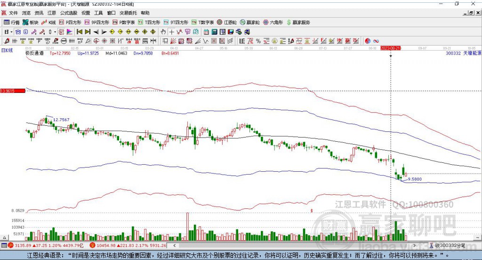Open the 9P四方形 tool

point(97,23)
